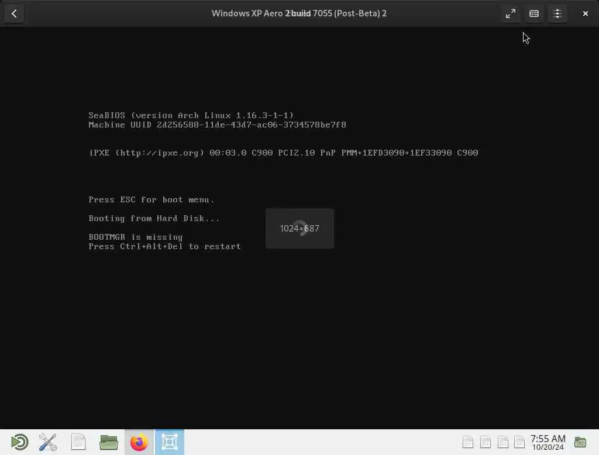Switch the VM display to fullscreen
The width and height of the screenshot is (599, 455).
tap(510, 13)
